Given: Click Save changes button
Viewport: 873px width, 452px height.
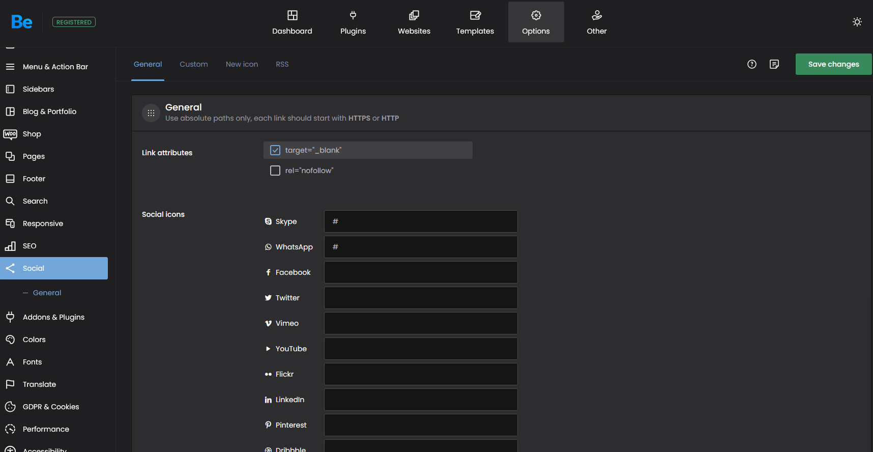Looking at the screenshot, I should pyautogui.click(x=833, y=64).
